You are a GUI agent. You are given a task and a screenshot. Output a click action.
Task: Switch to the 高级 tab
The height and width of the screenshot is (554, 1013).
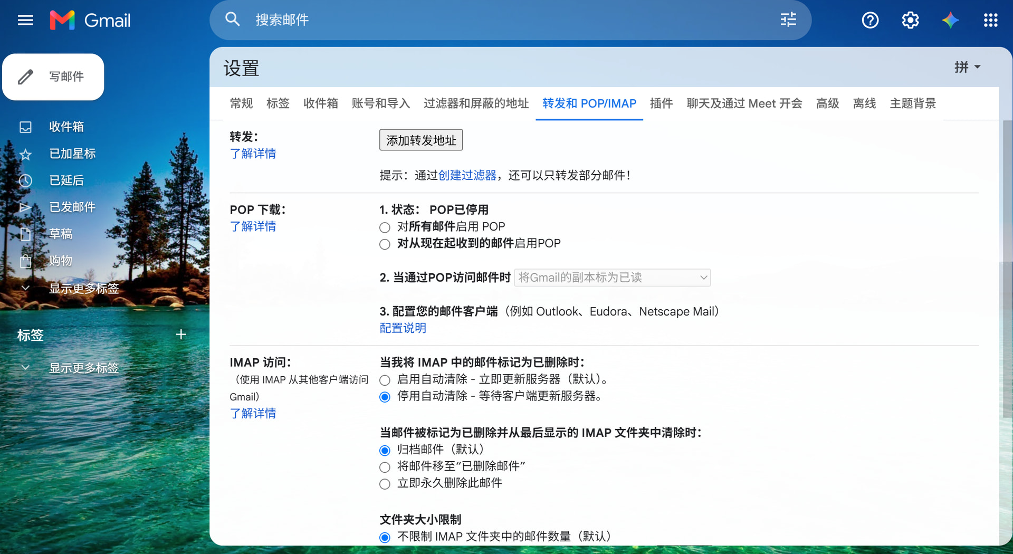coord(828,103)
